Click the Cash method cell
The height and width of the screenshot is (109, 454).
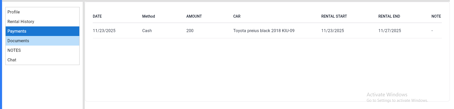147,31
